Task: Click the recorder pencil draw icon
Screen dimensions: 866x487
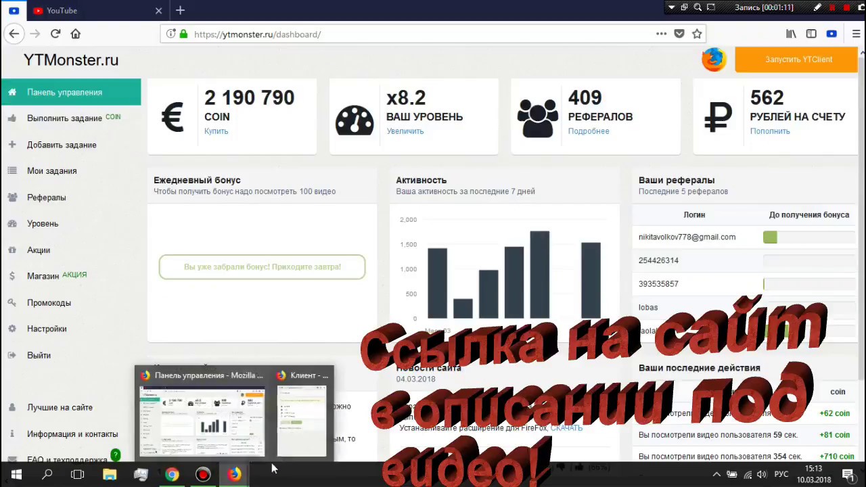Action: coord(817,7)
